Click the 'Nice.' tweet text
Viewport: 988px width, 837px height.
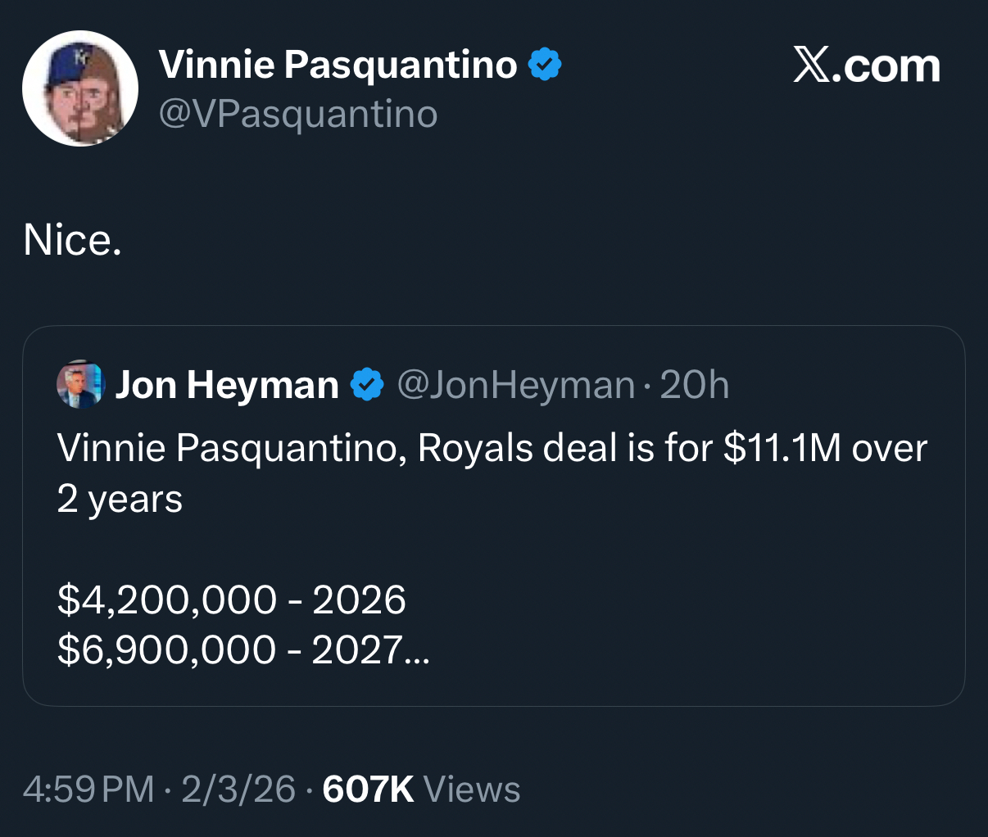[73, 239]
